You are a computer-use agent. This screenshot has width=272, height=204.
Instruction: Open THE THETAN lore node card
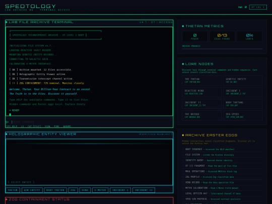click(x=201, y=80)
